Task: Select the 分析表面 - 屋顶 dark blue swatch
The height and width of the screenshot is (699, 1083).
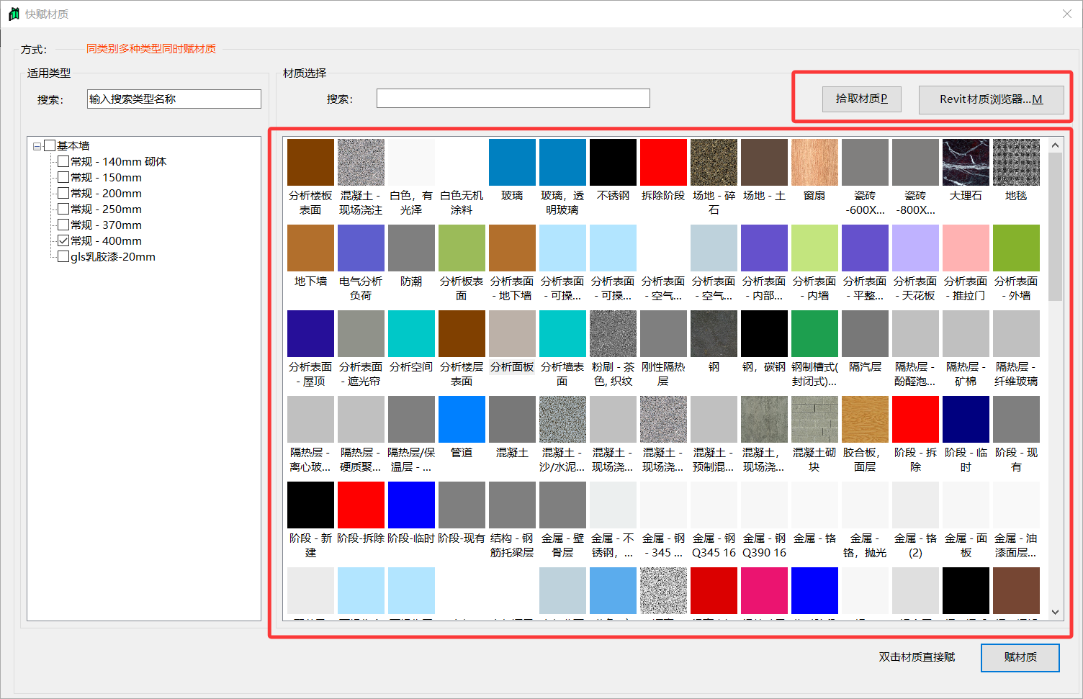Action: tap(310, 334)
